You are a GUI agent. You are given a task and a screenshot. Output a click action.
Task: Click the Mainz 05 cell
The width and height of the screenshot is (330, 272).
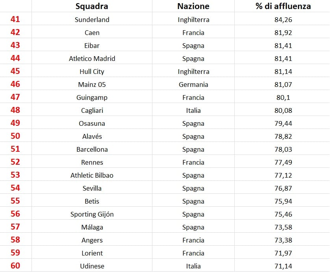click(92, 85)
